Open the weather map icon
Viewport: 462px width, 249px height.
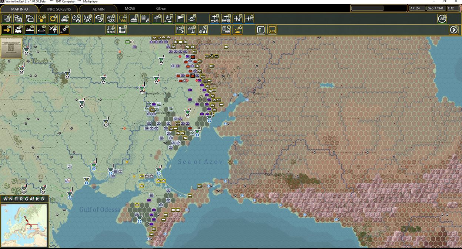(168, 18)
